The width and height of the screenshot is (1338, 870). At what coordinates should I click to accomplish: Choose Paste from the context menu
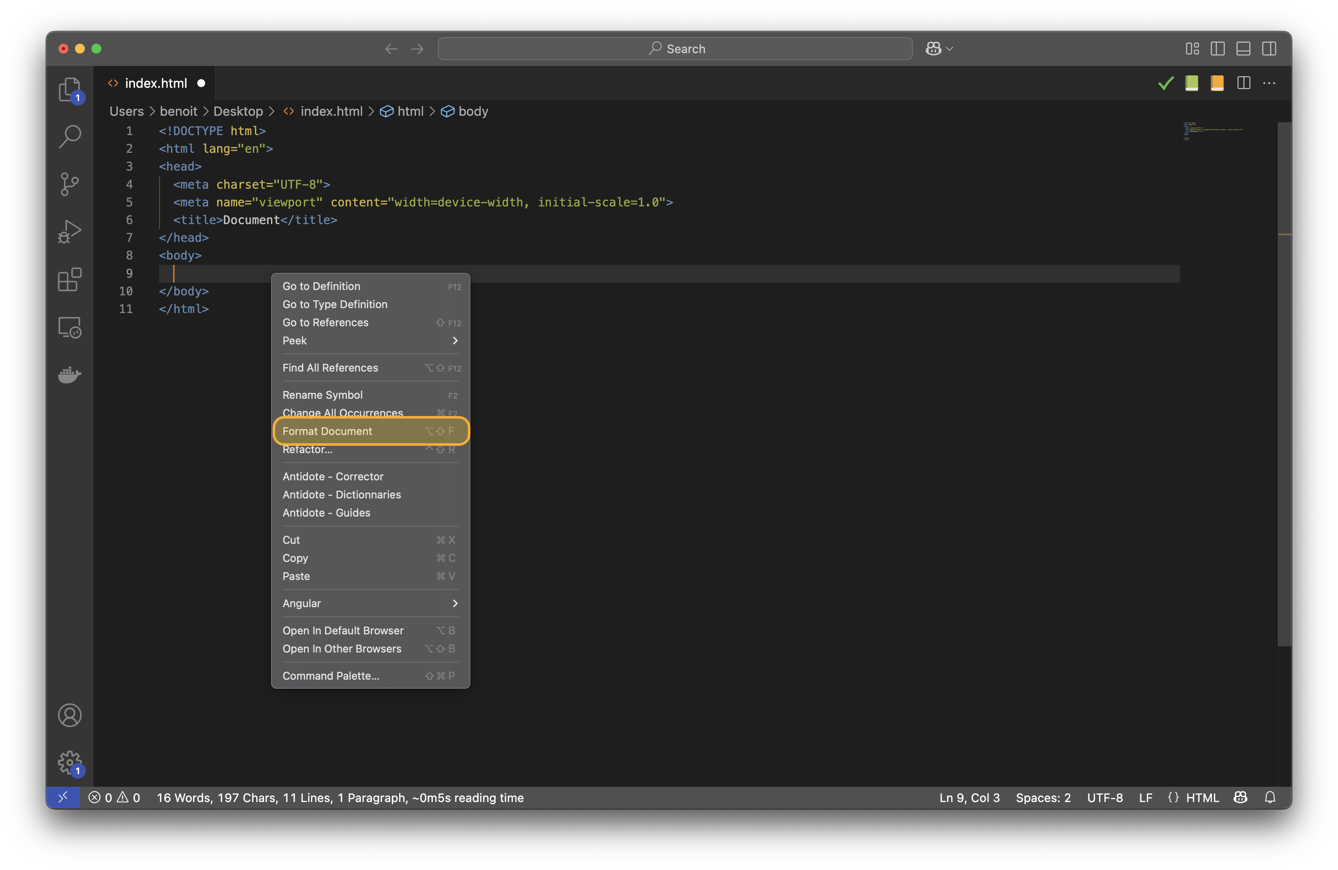[x=370, y=576]
